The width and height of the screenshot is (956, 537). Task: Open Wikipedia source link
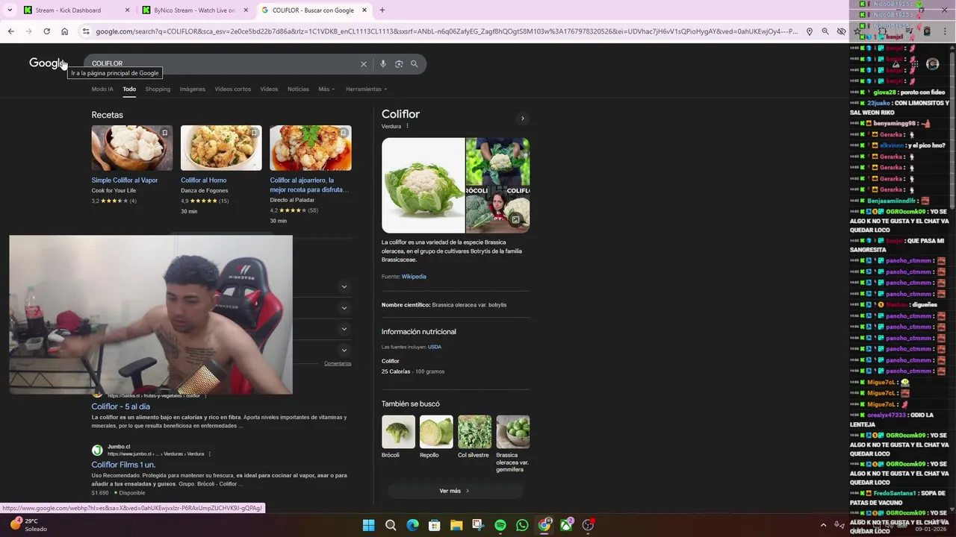(414, 277)
